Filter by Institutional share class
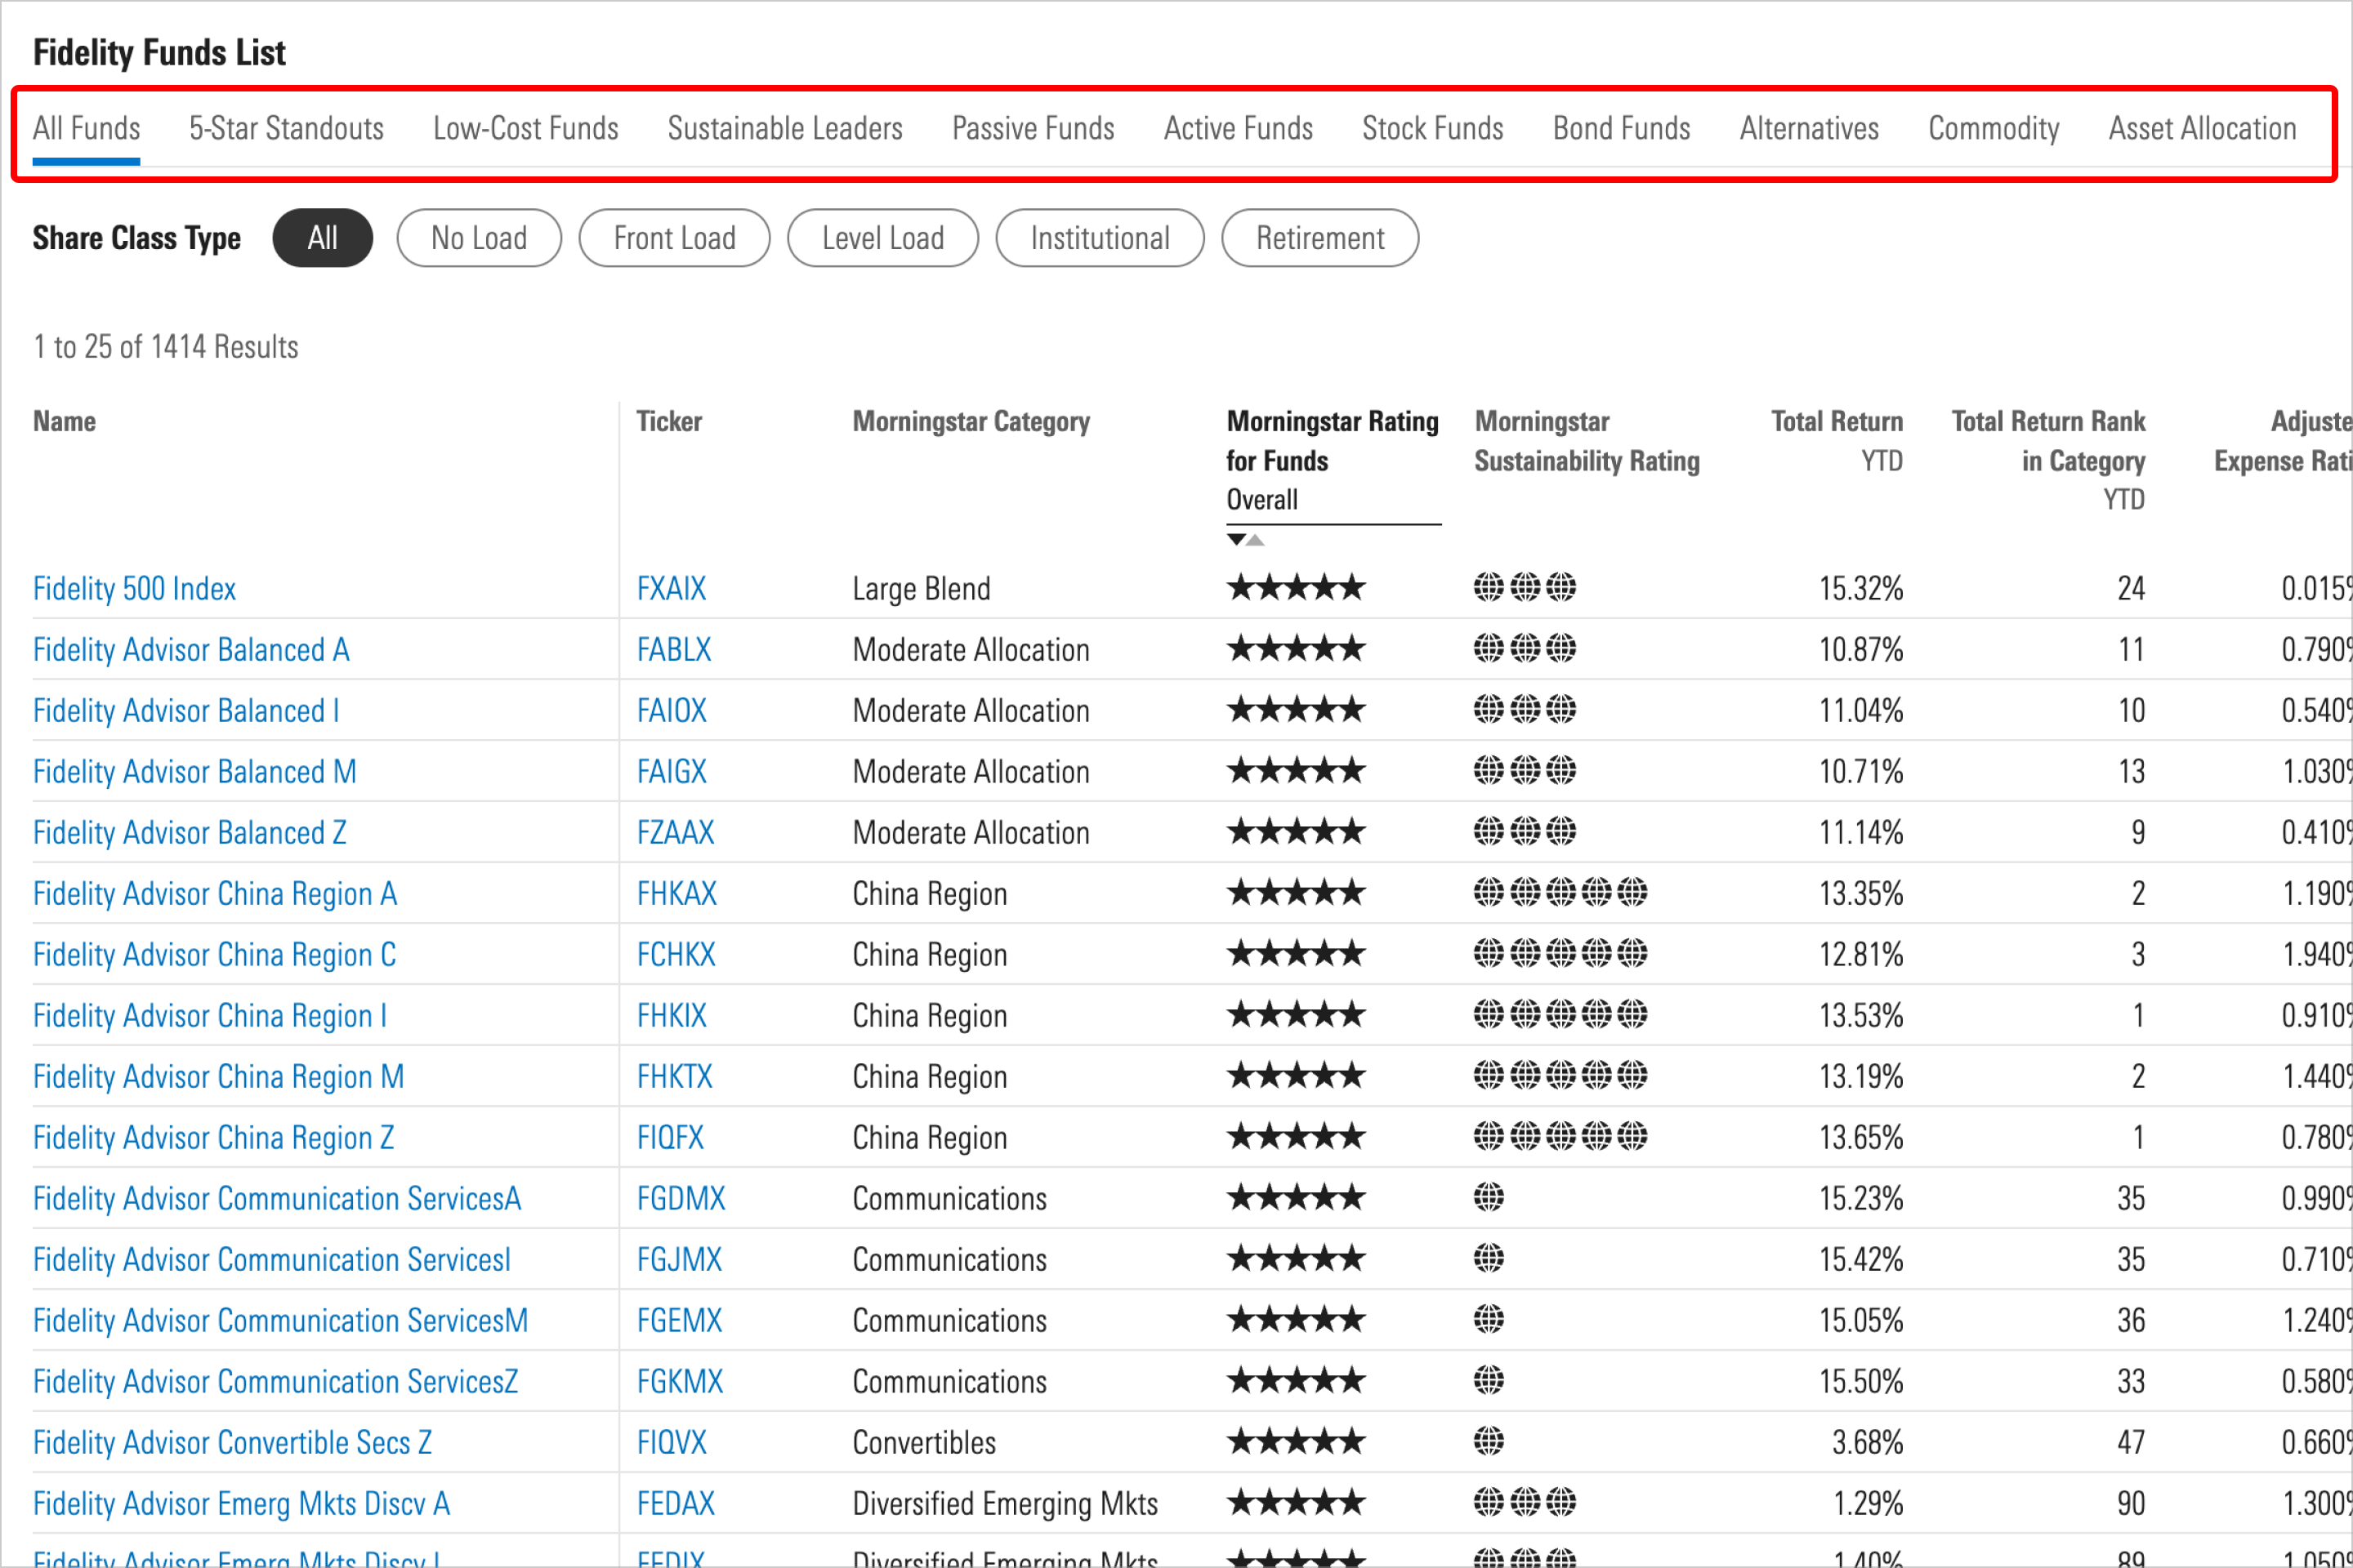The image size is (2353, 1568). (x=1100, y=238)
